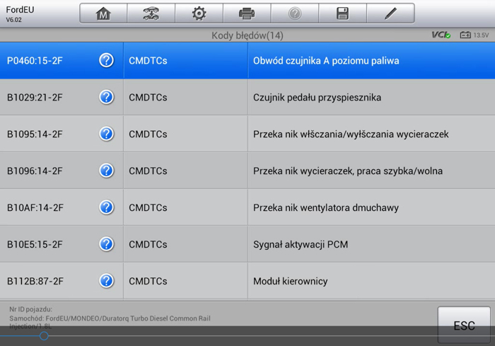
Task: Select the 'Obwód czujnika A poziomu paliwa' row
Action: tap(326, 61)
